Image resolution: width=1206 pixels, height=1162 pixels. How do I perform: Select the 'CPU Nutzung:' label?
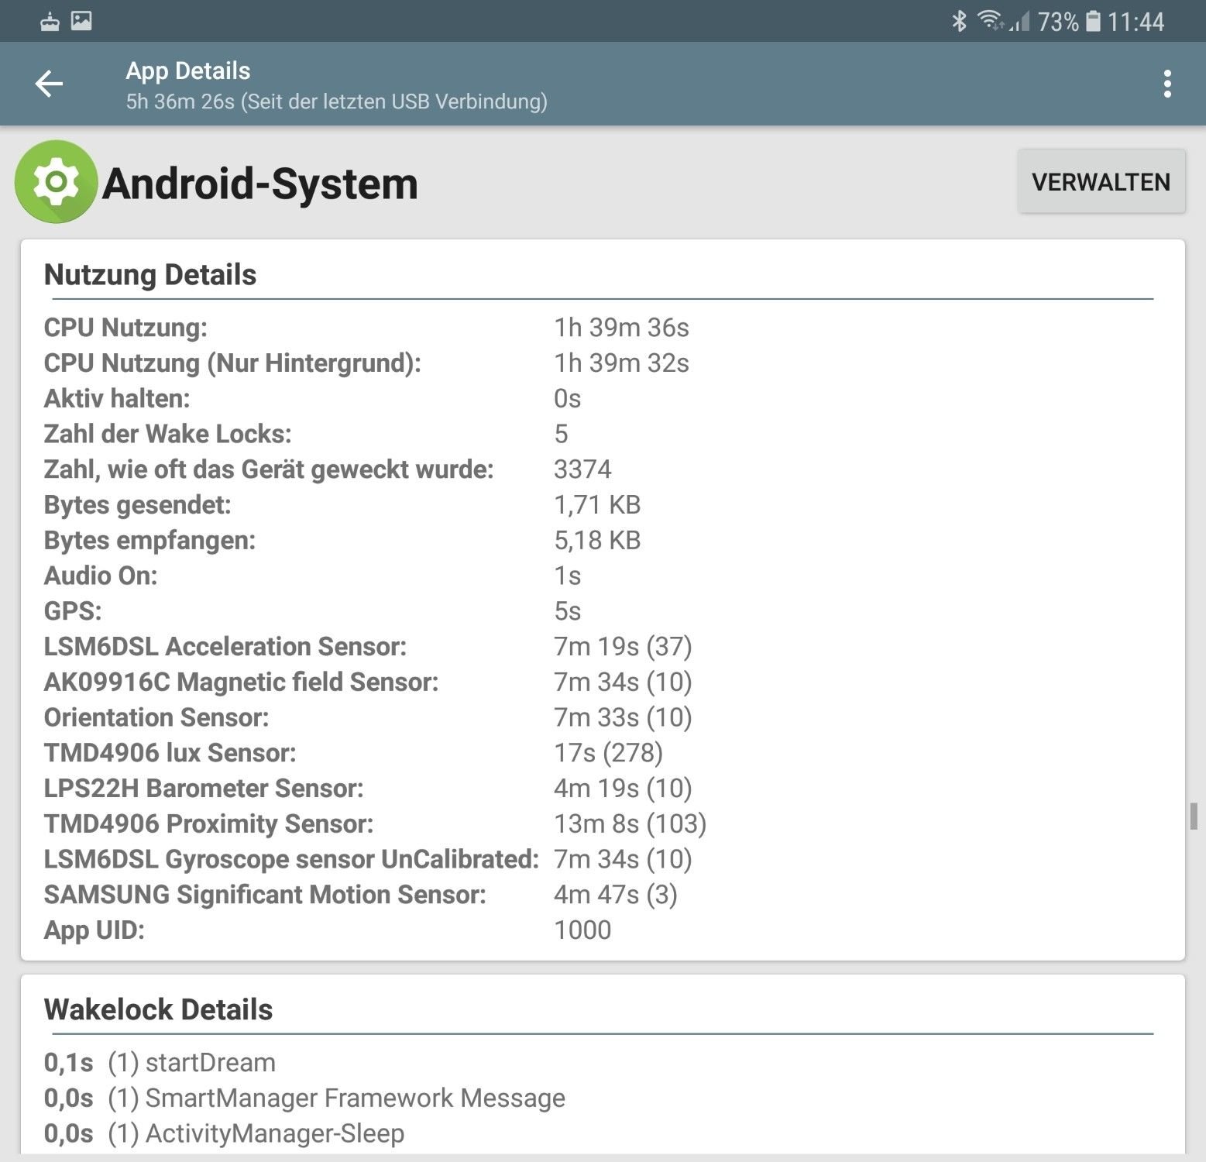pyautogui.click(x=125, y=328)
